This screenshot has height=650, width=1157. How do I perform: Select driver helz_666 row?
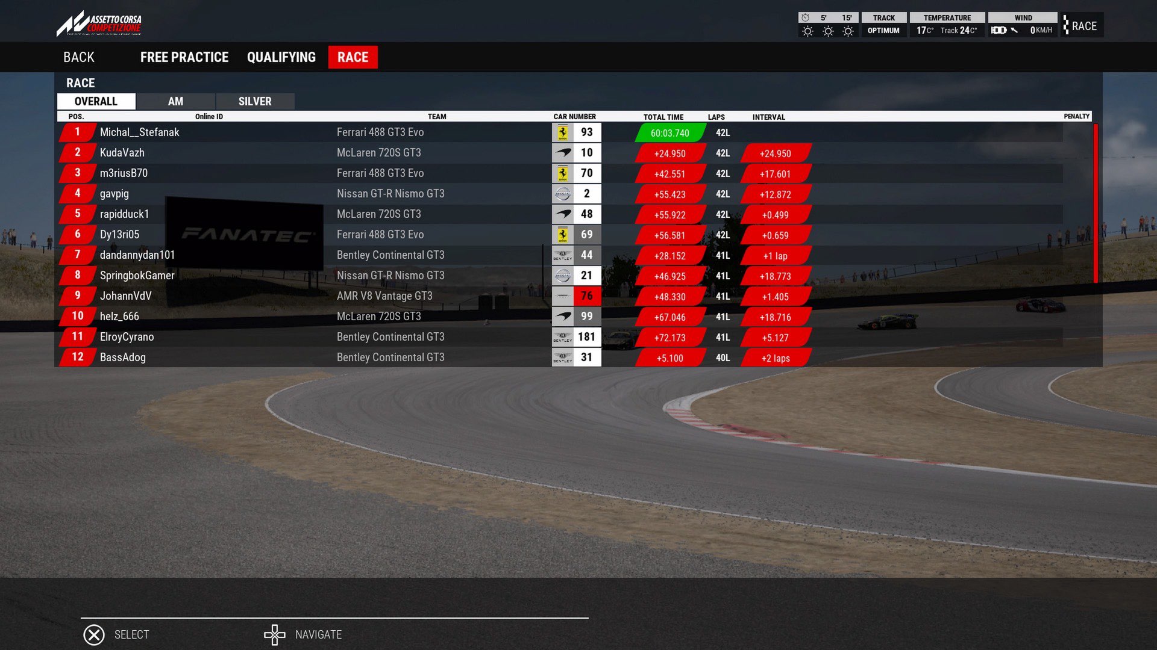tap(560, 317)
